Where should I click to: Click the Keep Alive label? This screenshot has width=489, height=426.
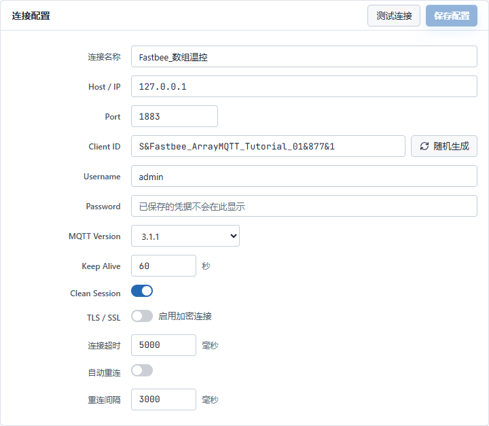coord(101,266)
